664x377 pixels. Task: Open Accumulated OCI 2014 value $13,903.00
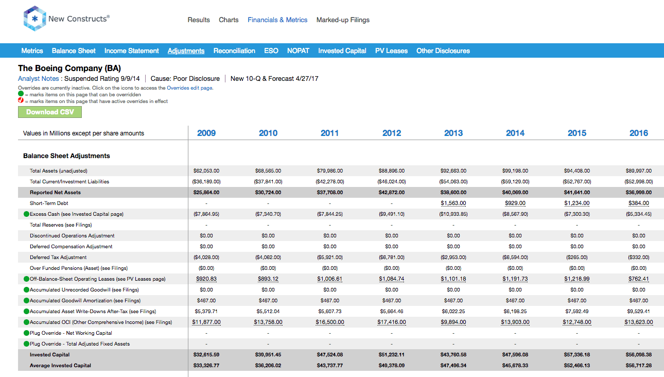point(515,322)
